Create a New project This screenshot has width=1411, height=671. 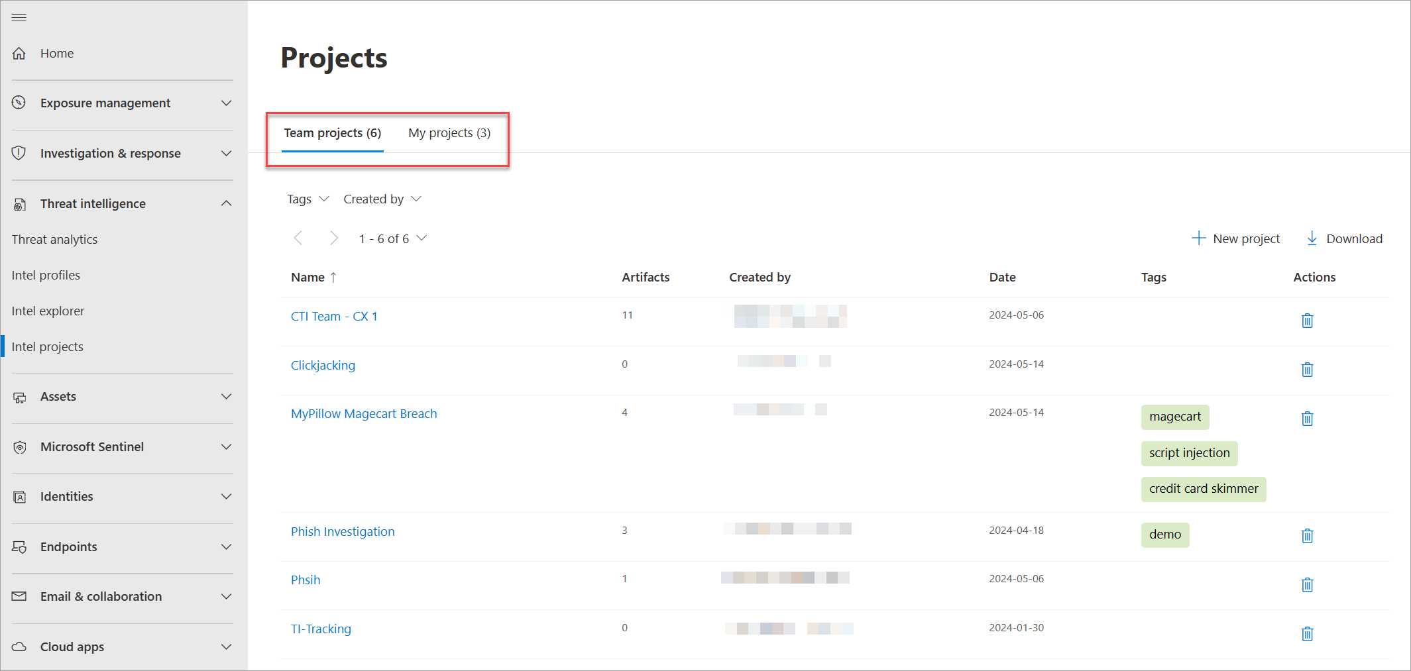pyautogui.click(x=1235, y=238)
